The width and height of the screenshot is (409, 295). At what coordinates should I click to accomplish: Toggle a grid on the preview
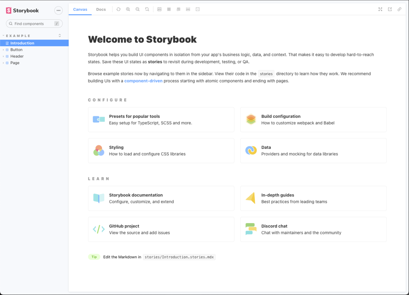[169, 9]
